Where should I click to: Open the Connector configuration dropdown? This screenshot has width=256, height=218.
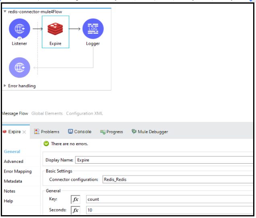click(177, 179)
